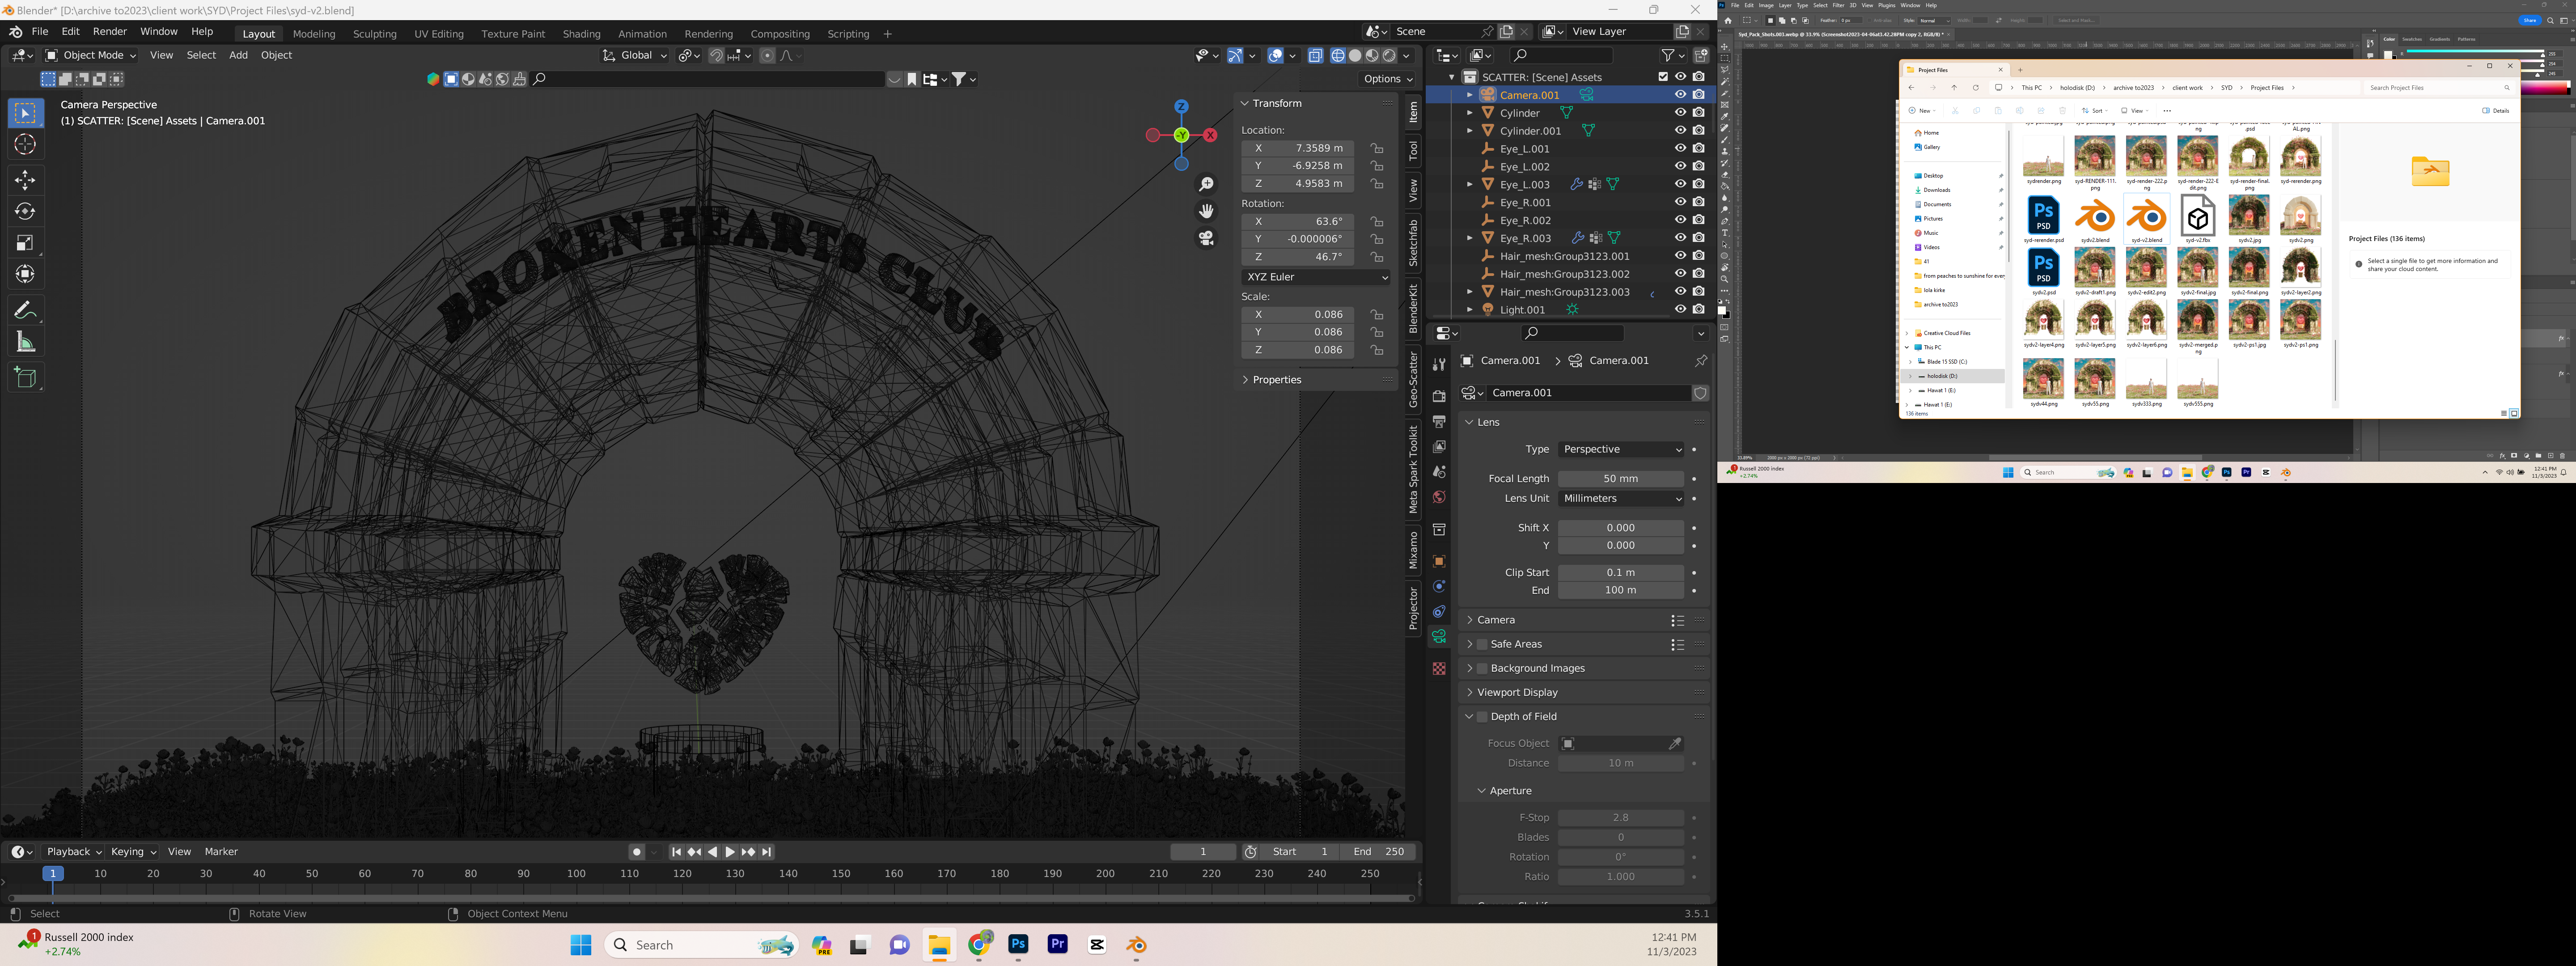Pick the Annotate pencil tool
This screenshot has width=2576, height=966.
26,310
